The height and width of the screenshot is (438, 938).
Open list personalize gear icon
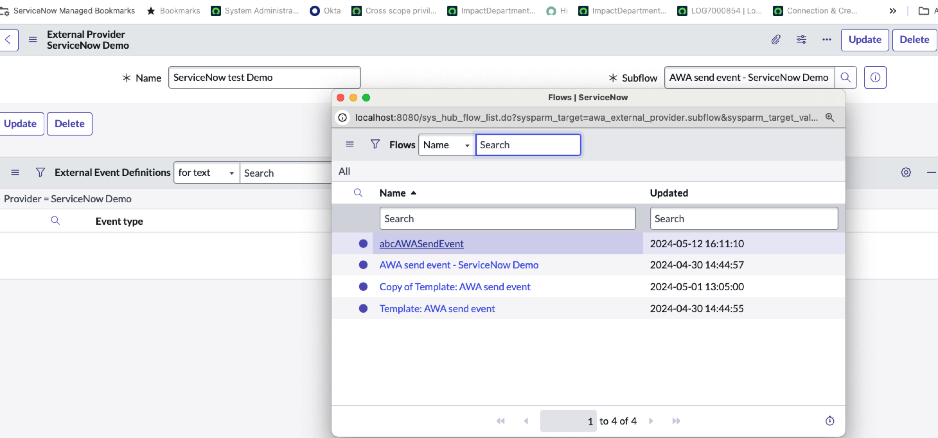tap(906, 172)
